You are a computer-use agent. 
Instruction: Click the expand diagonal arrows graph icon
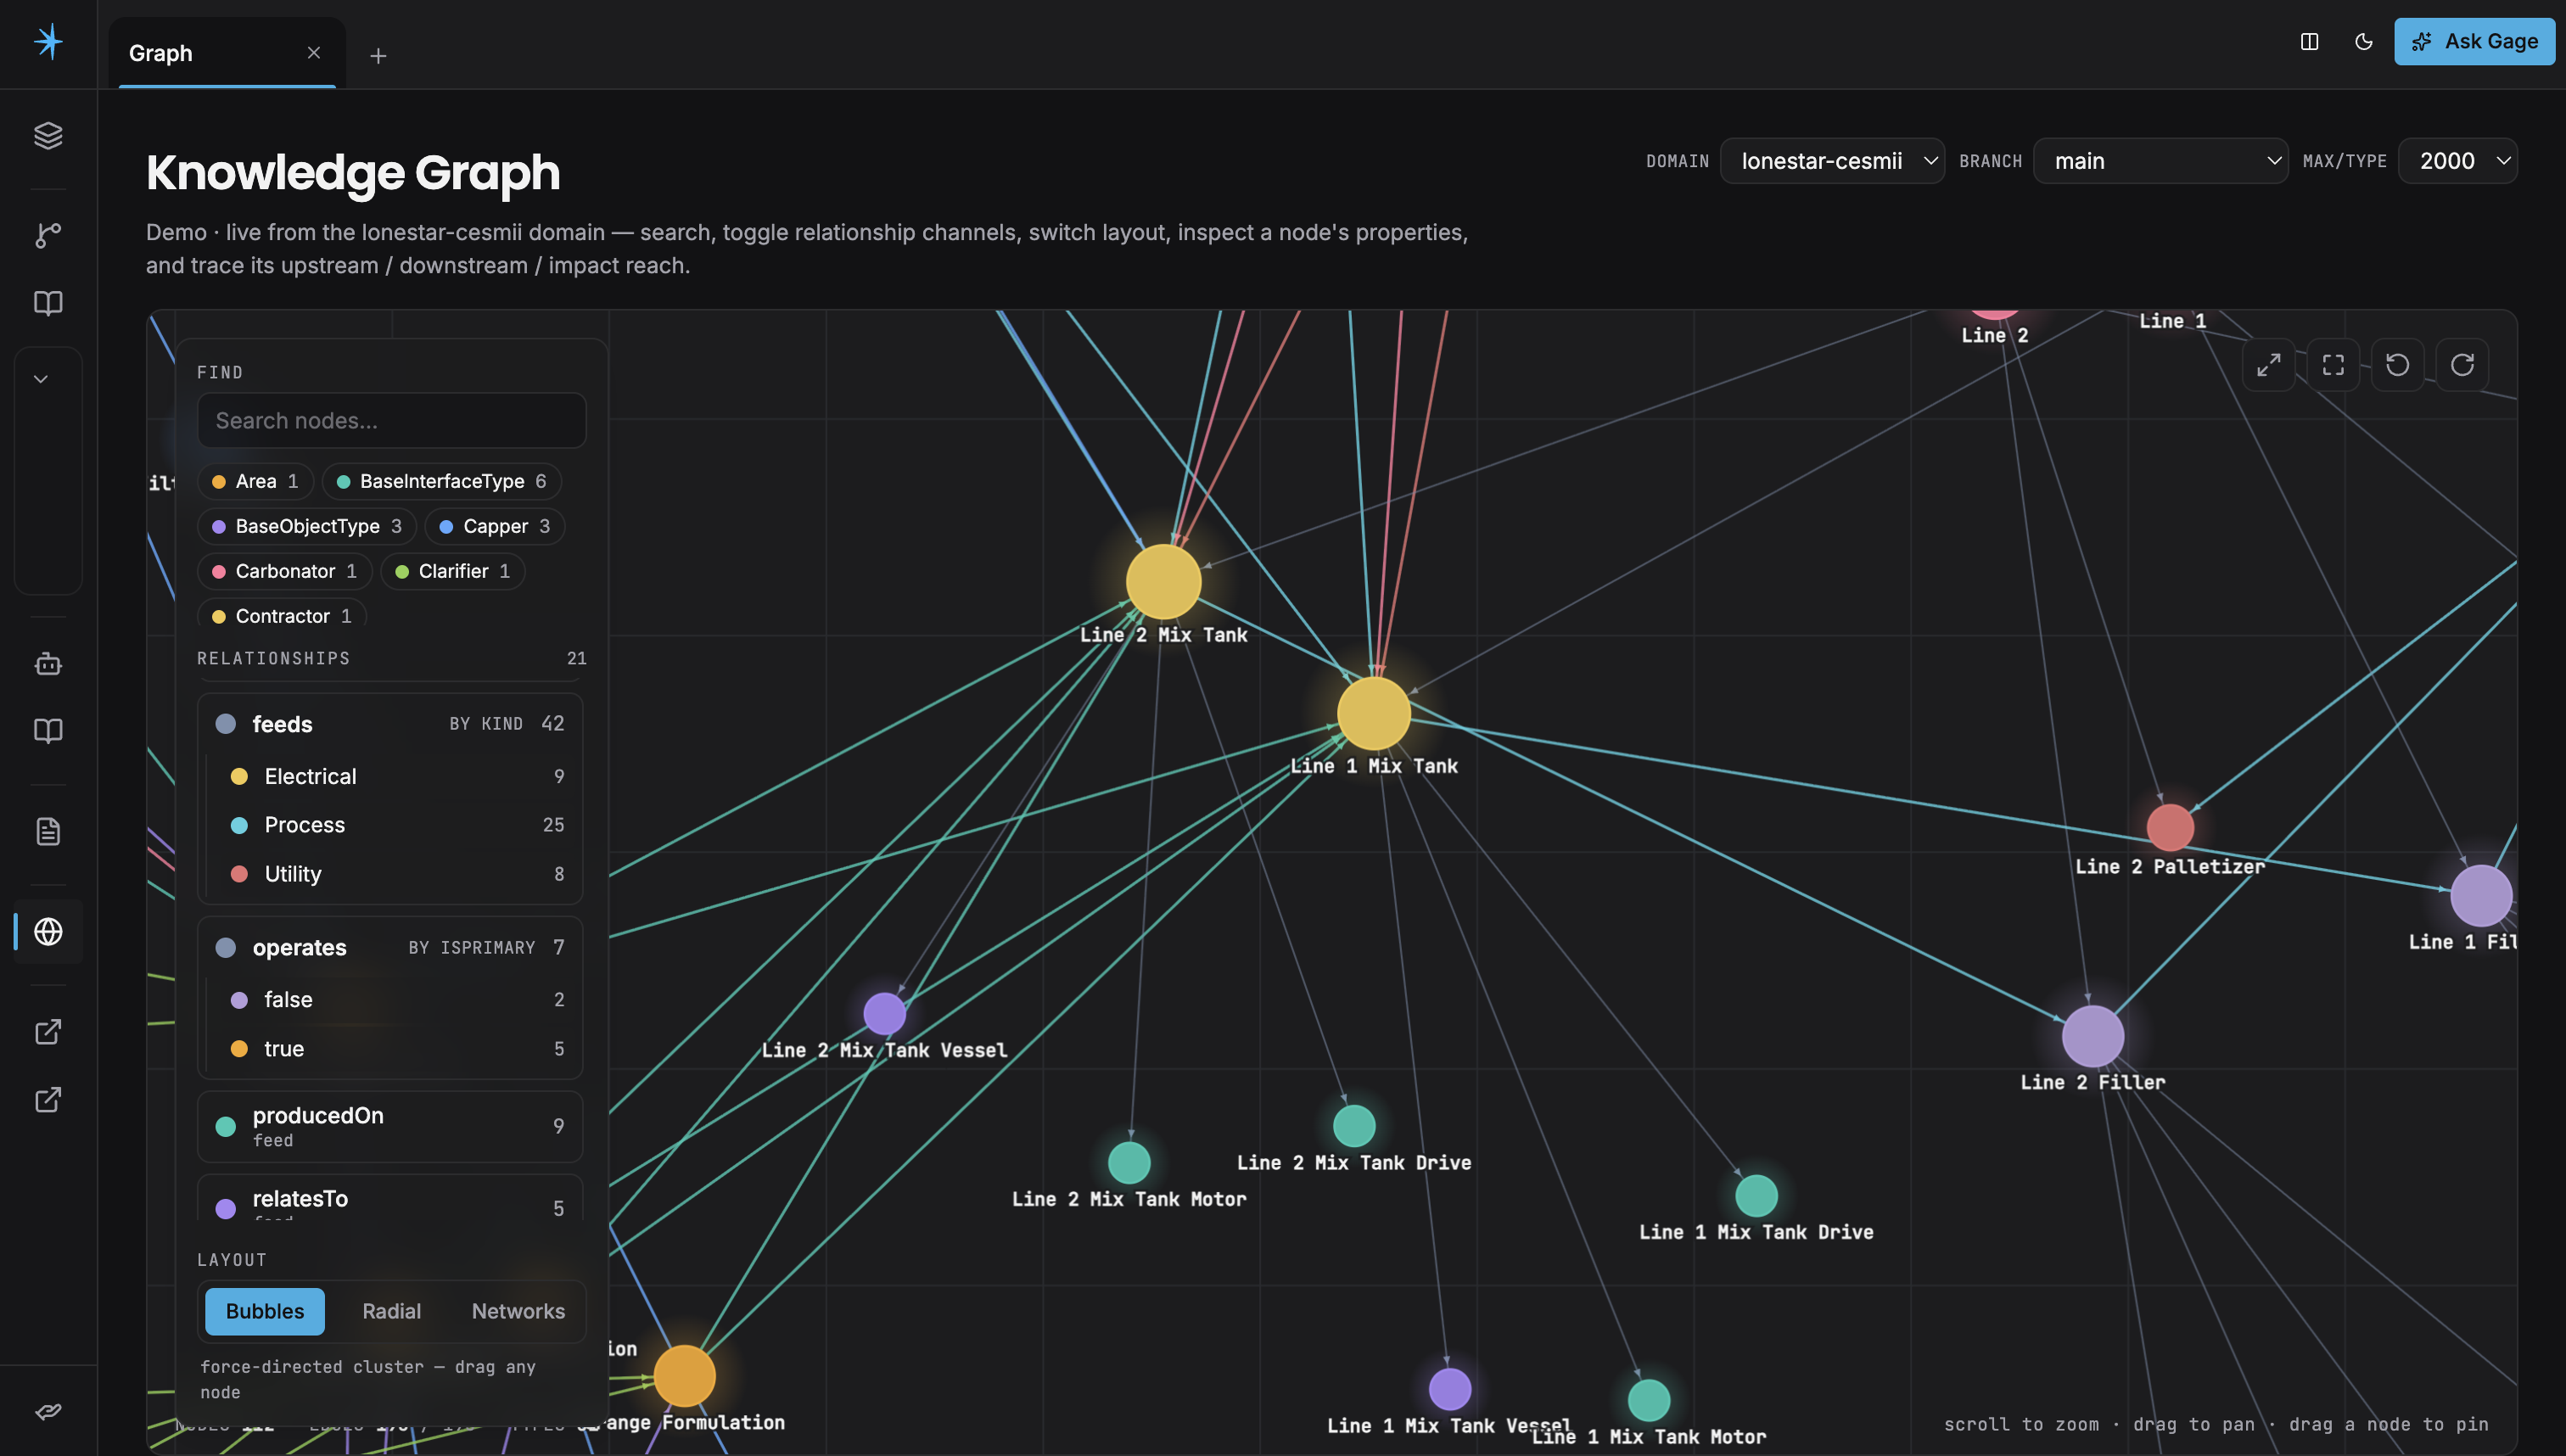click(2269, 365)
